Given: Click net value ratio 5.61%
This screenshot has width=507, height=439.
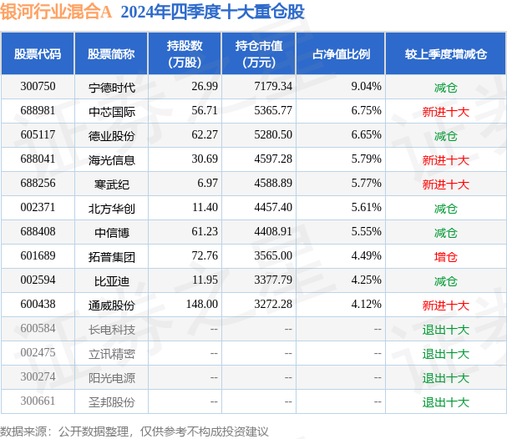Looking at the screenshot, I should (366, 207).
